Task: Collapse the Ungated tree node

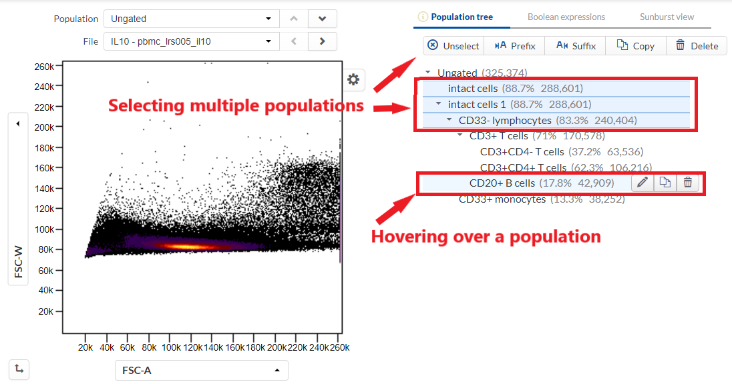Action: click(x=427, y=72)
